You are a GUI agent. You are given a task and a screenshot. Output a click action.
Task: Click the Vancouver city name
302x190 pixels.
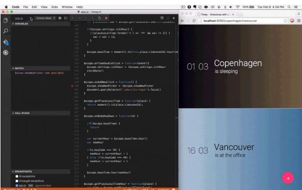point(234,147)
